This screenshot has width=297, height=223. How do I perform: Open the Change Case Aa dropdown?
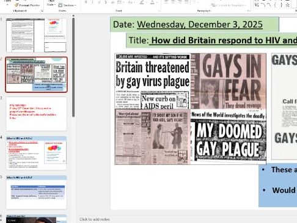click(131, 2)
